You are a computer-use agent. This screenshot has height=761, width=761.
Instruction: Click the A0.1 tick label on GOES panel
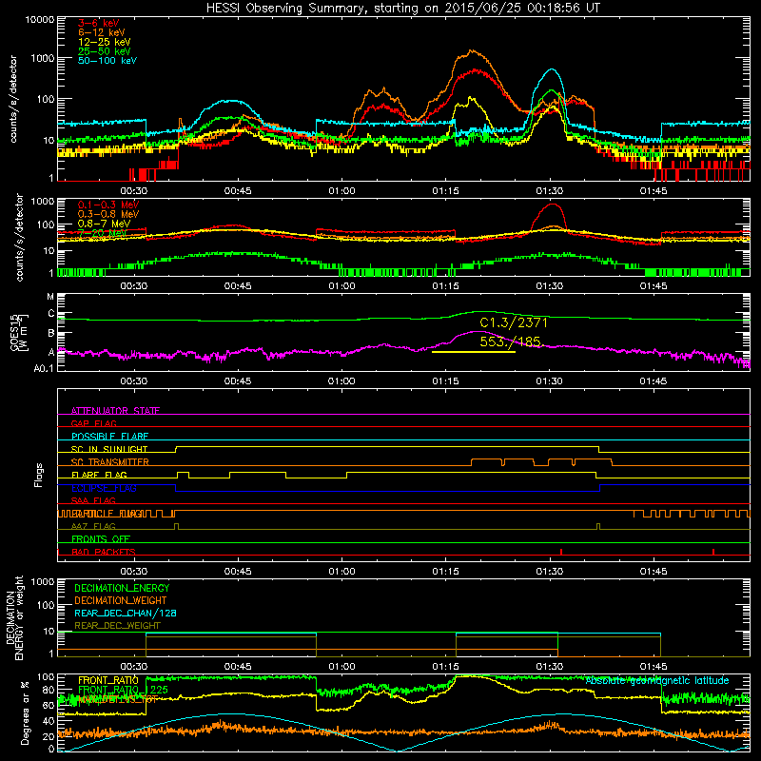pyautogui.click(x=43, y=368)
